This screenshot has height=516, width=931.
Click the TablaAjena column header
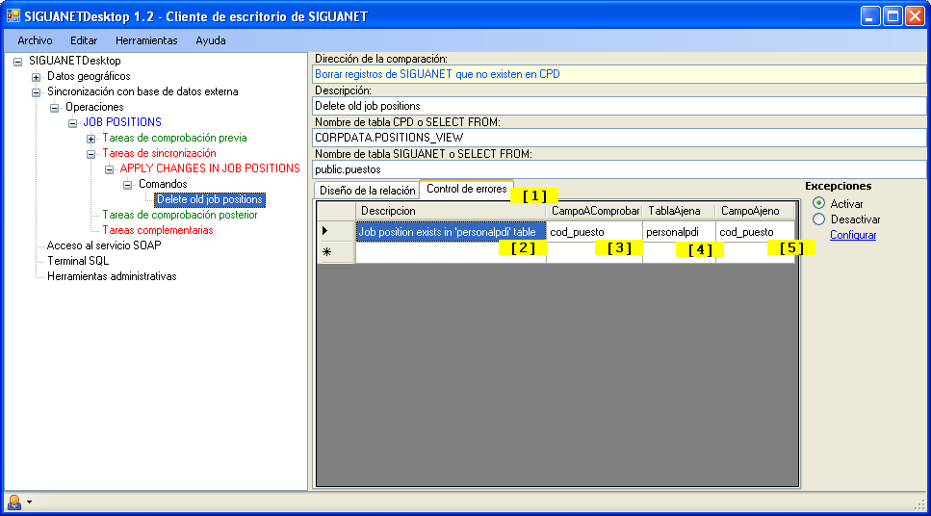coord(680,211)
